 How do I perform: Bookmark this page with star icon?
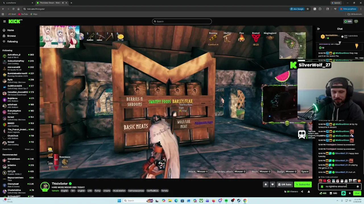coord(307,9)
